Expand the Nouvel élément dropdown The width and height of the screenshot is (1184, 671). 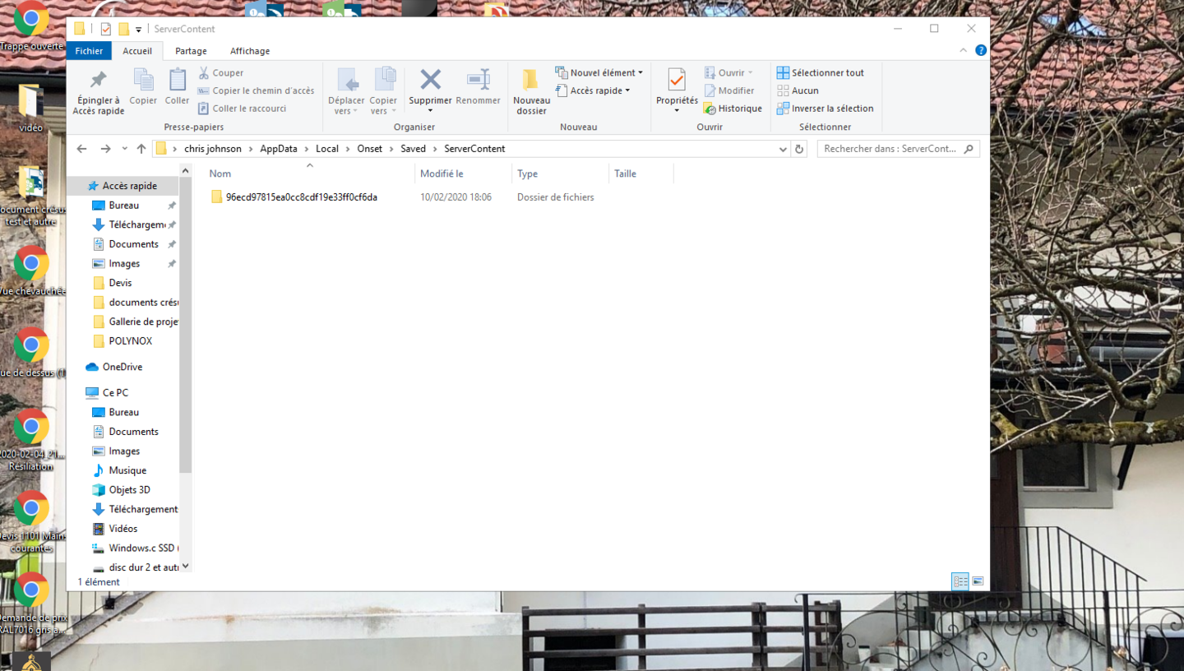tap(599, 72)
